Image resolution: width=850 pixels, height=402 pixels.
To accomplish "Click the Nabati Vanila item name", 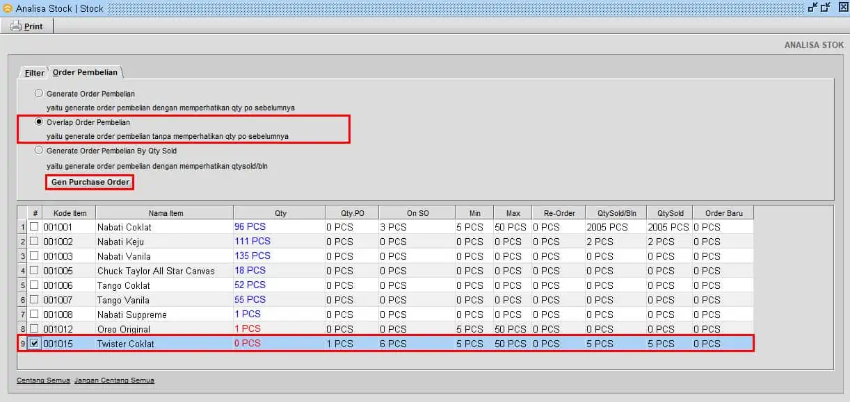I will [x=124, y=256].
